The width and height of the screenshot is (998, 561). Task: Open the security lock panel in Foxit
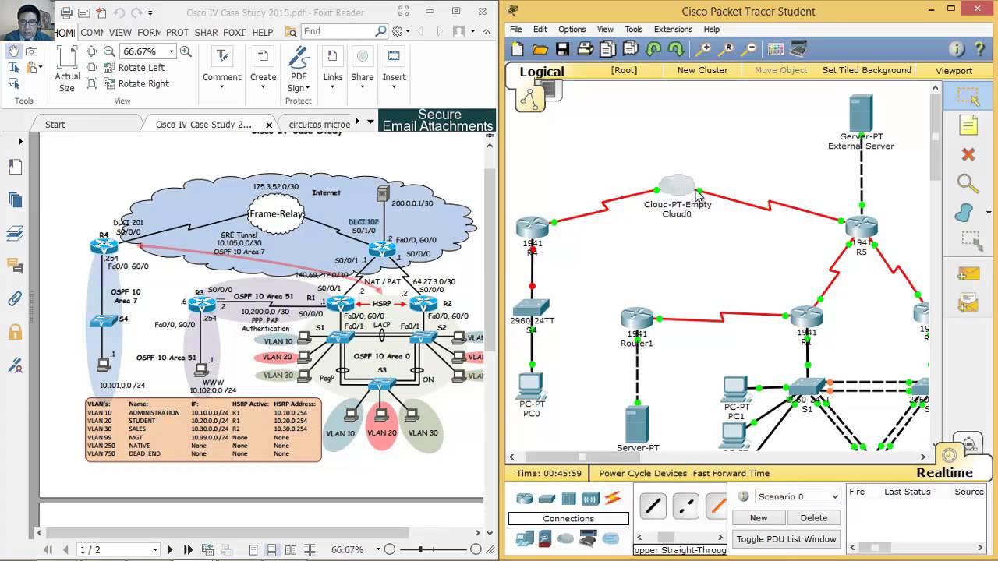tap(15, 332)
